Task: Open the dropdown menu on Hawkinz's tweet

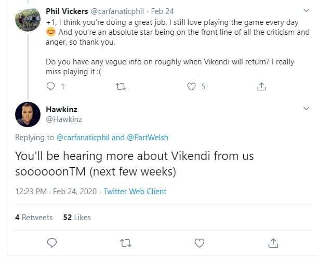Action: tap(306, 109)
